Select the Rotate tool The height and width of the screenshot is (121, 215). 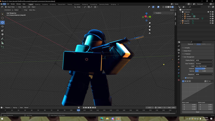coord(2,26)
